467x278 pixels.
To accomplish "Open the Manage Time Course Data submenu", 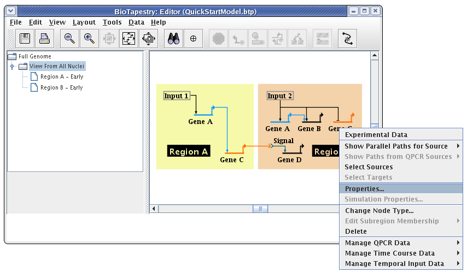I will 401,253.
